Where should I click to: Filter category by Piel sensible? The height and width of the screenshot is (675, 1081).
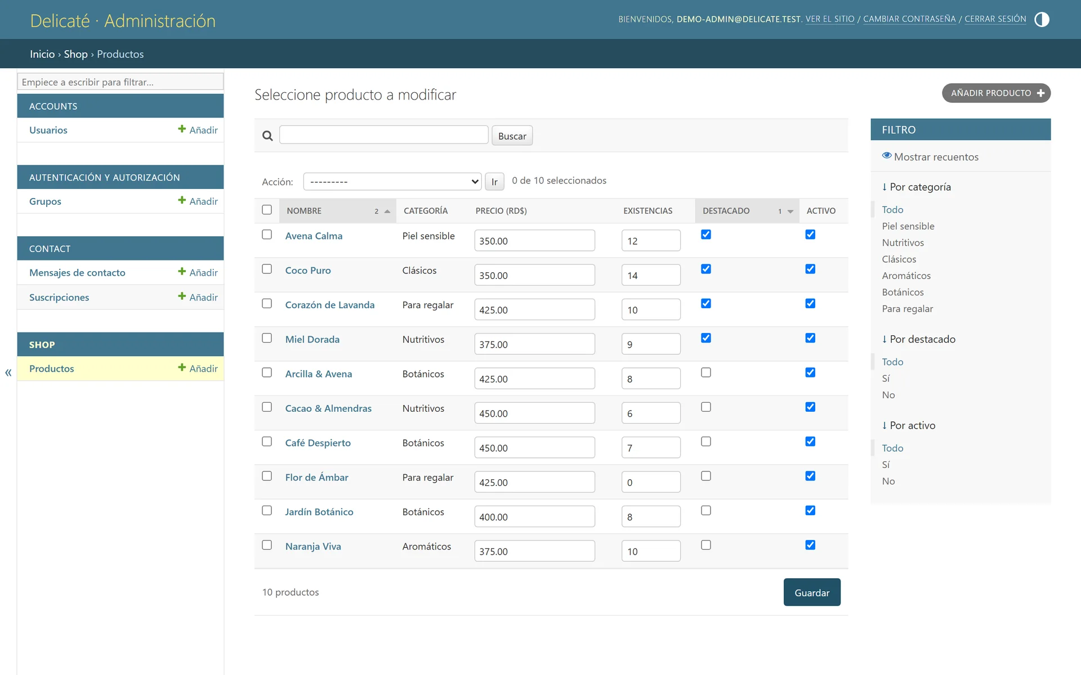point(908,226)
